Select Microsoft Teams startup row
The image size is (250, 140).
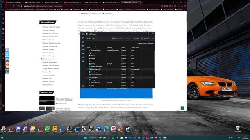click(x=120, y=83)
